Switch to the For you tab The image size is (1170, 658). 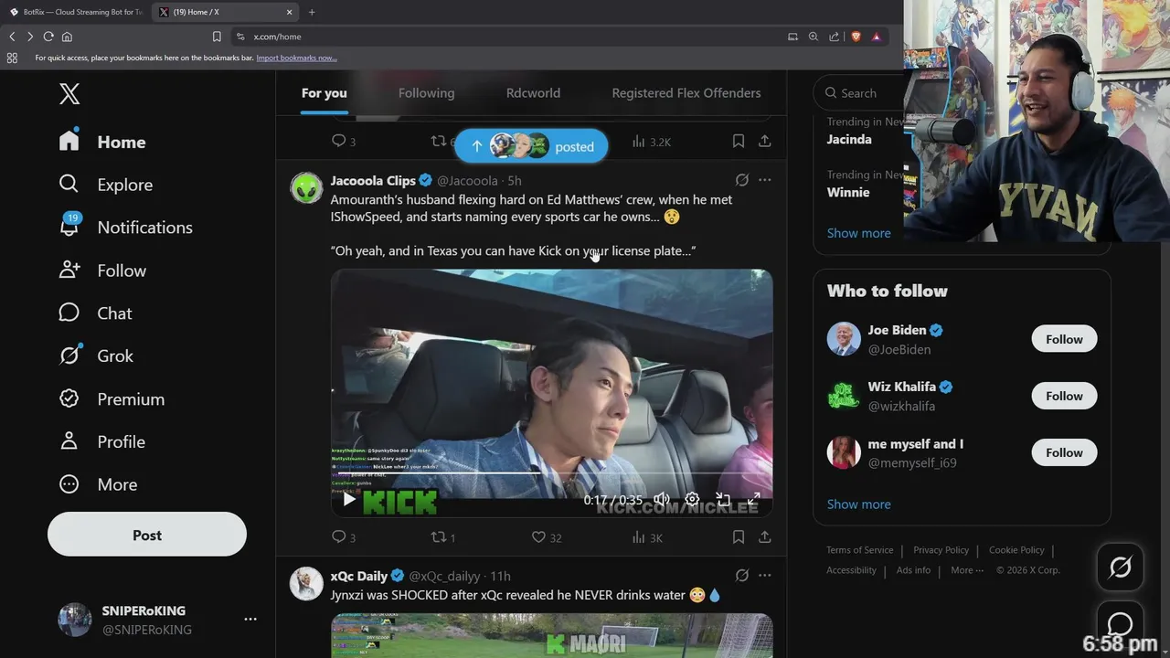tap(324, 93)
